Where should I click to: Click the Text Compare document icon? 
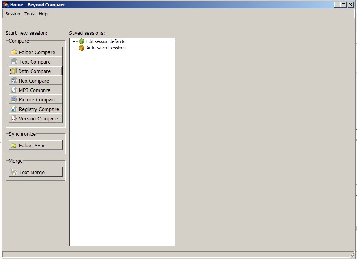coord(14,62)
